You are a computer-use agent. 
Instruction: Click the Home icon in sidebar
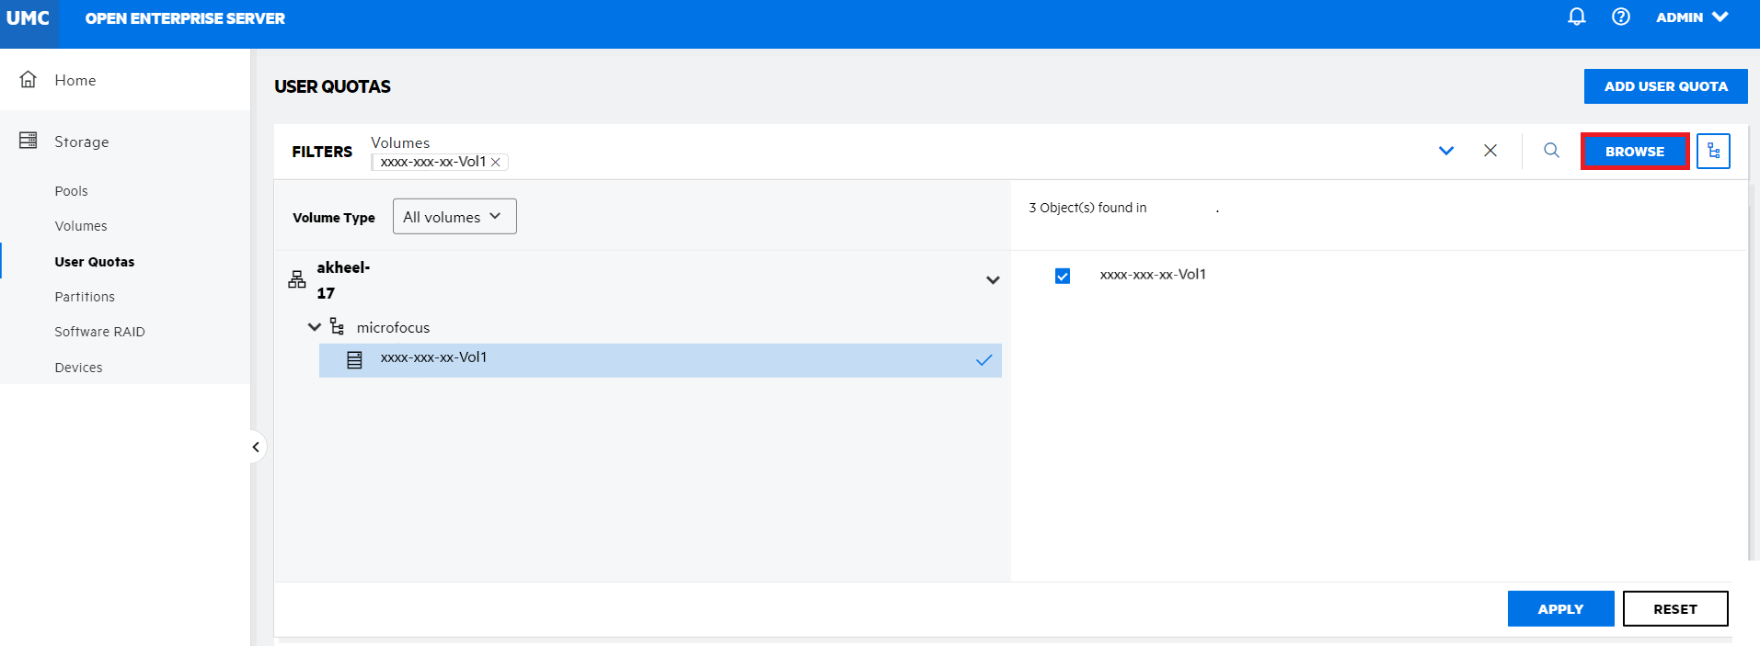click(x=29, y=80)
